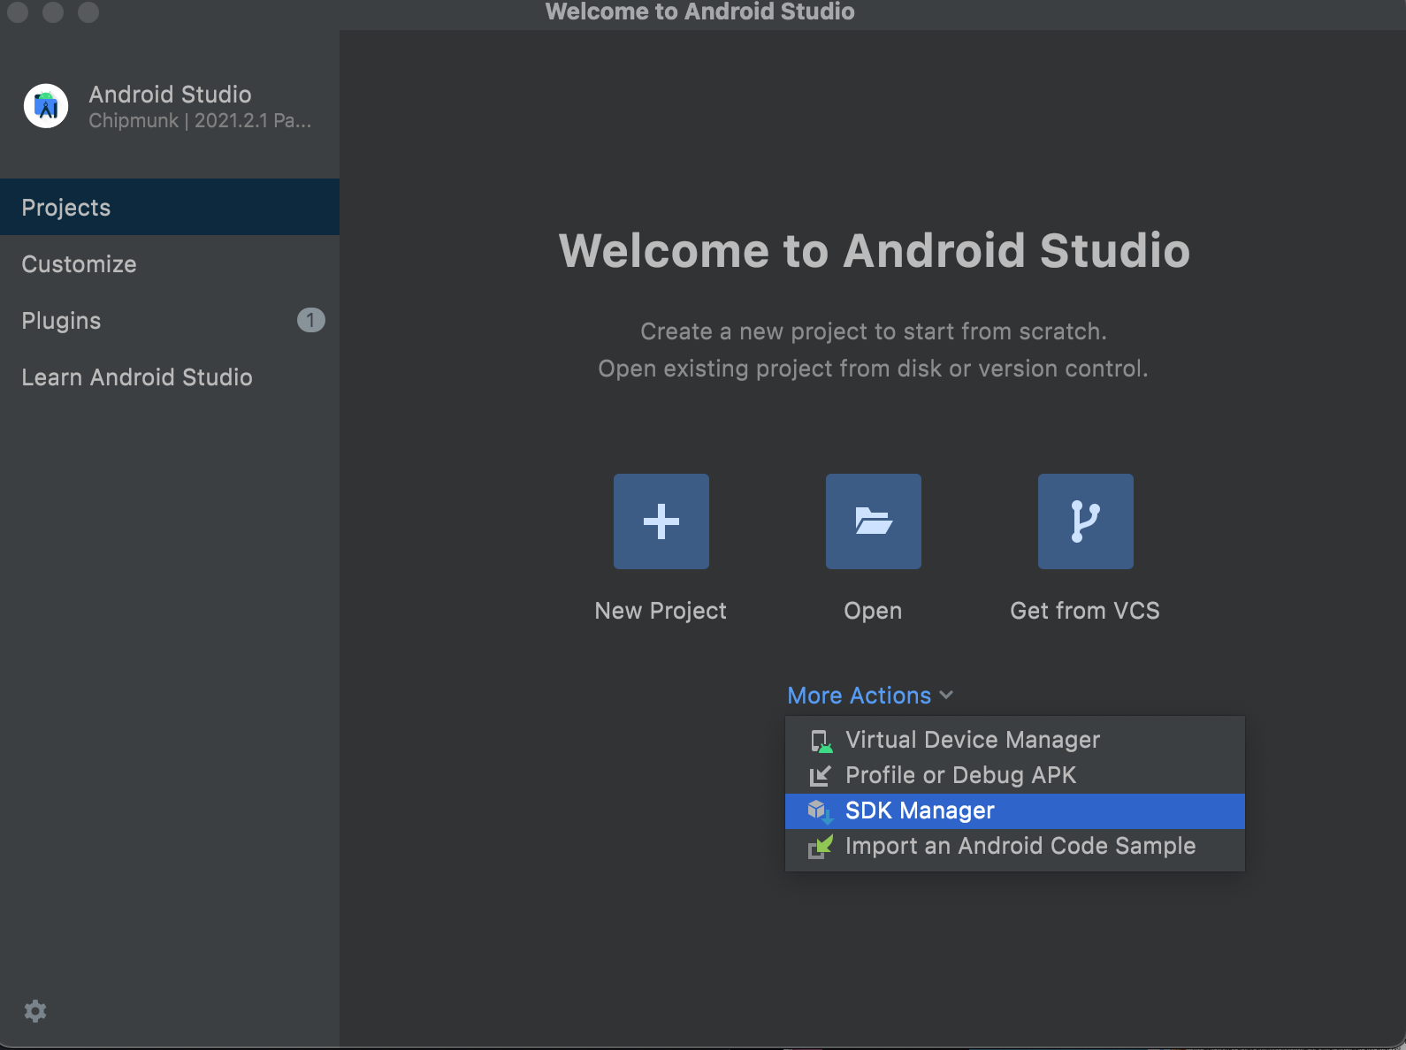Click the Open label under folder
The image size is (1406, 1050).
pyautogui.click(x=873, y=611)
